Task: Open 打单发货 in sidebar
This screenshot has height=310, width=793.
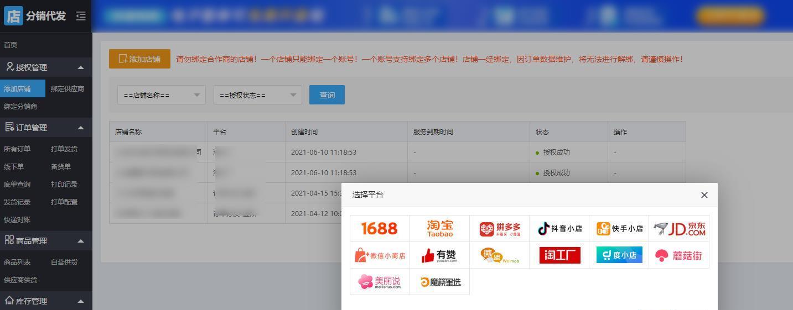Action: 64,149
